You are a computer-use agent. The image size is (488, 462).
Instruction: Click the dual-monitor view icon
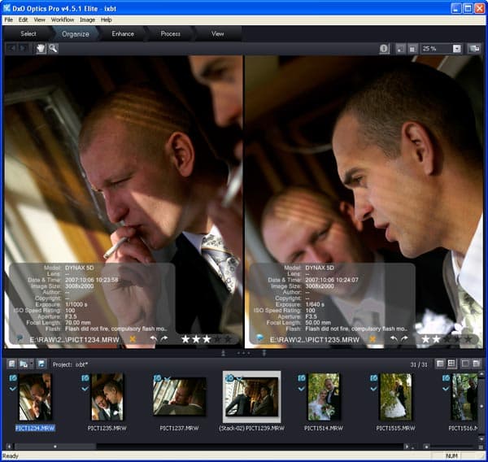click(x=474, y=49)
